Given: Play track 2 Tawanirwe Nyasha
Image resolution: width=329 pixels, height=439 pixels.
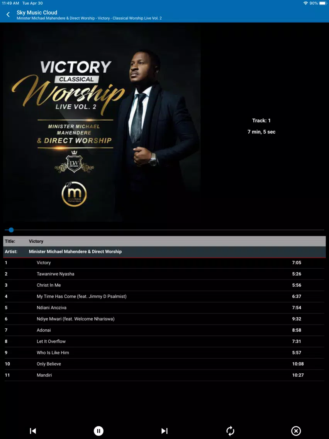Looking at the screenshot, I should (x=164, y=274).
